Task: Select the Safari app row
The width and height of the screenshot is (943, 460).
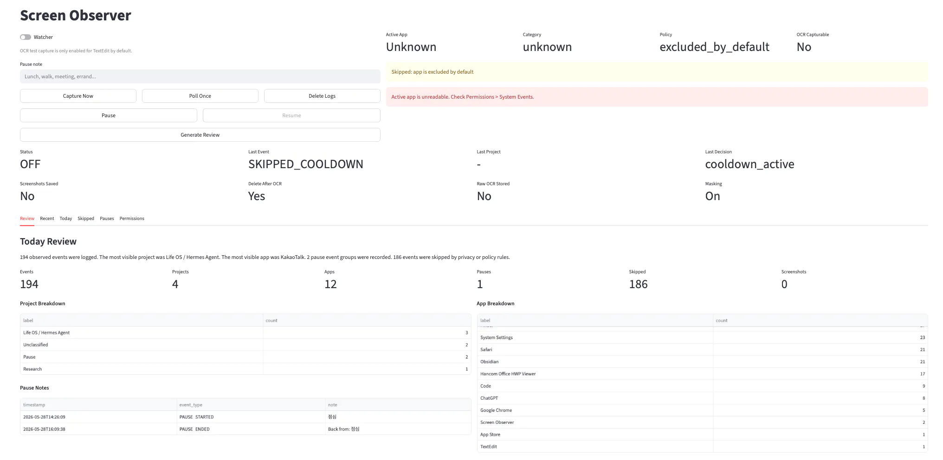Action: coord(702,349)
